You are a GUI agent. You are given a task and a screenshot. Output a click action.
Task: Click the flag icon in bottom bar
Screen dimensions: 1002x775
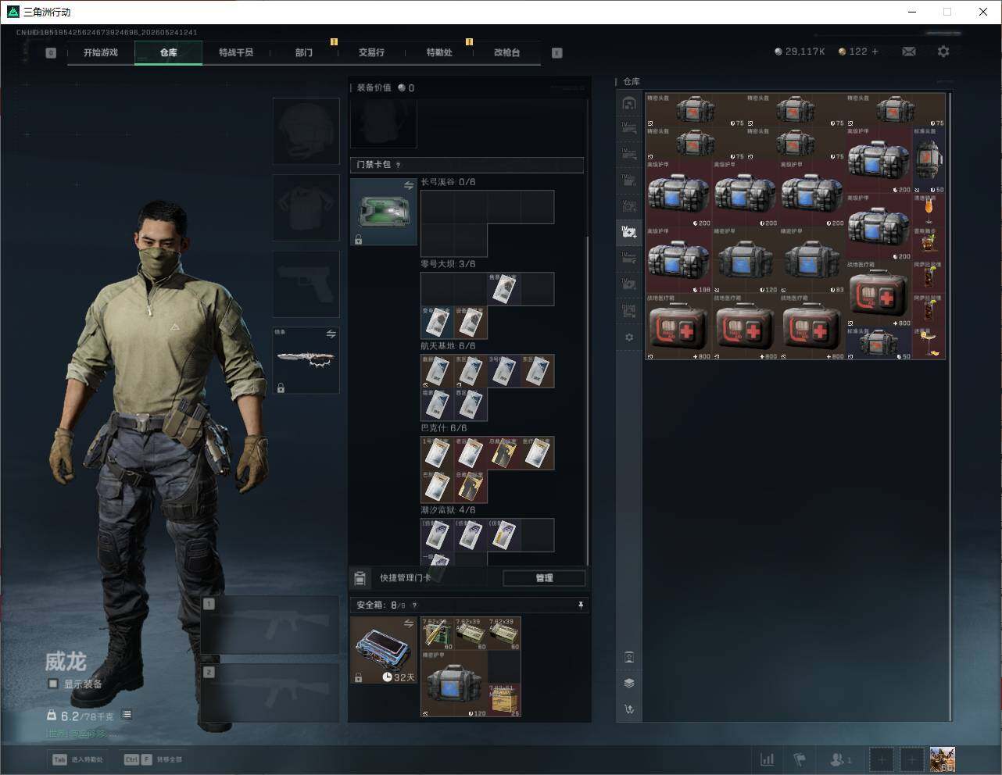tap(800, 759)
